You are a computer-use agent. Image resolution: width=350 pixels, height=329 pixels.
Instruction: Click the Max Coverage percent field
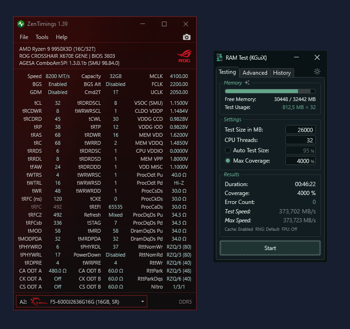pyautogui.click(x=300, y=161)
